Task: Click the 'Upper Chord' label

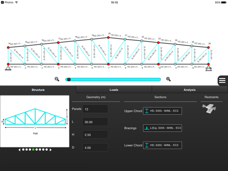Action: point(133,111)
